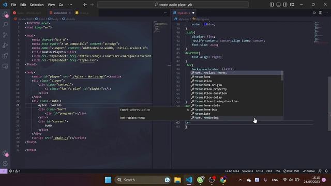Image resolution: width=331 pixels, height=186 pixels.
Task: Change language mode from CSS
Action: pyautogui.click(x=278, y=171)
